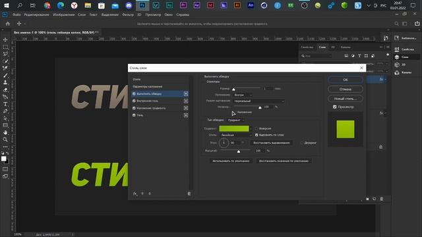Select the Zoom tool
The height and width of the screenshot is (237, 422).
point(5,140)
